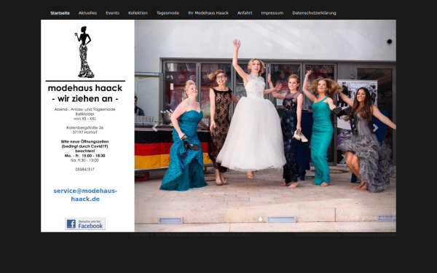Open the Tagesmode page

[168, 13]
